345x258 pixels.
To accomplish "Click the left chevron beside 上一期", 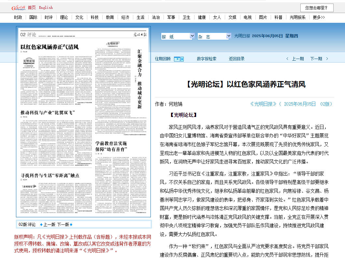I will click(287, 59).
